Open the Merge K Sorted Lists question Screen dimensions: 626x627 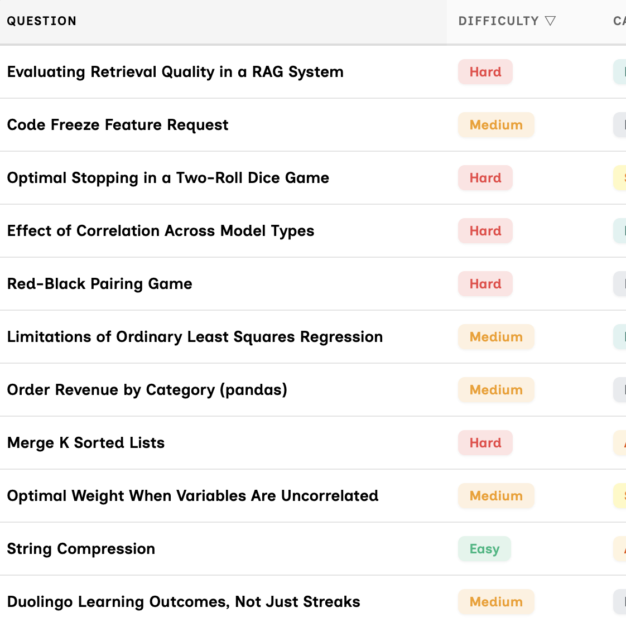click(86, 443)
